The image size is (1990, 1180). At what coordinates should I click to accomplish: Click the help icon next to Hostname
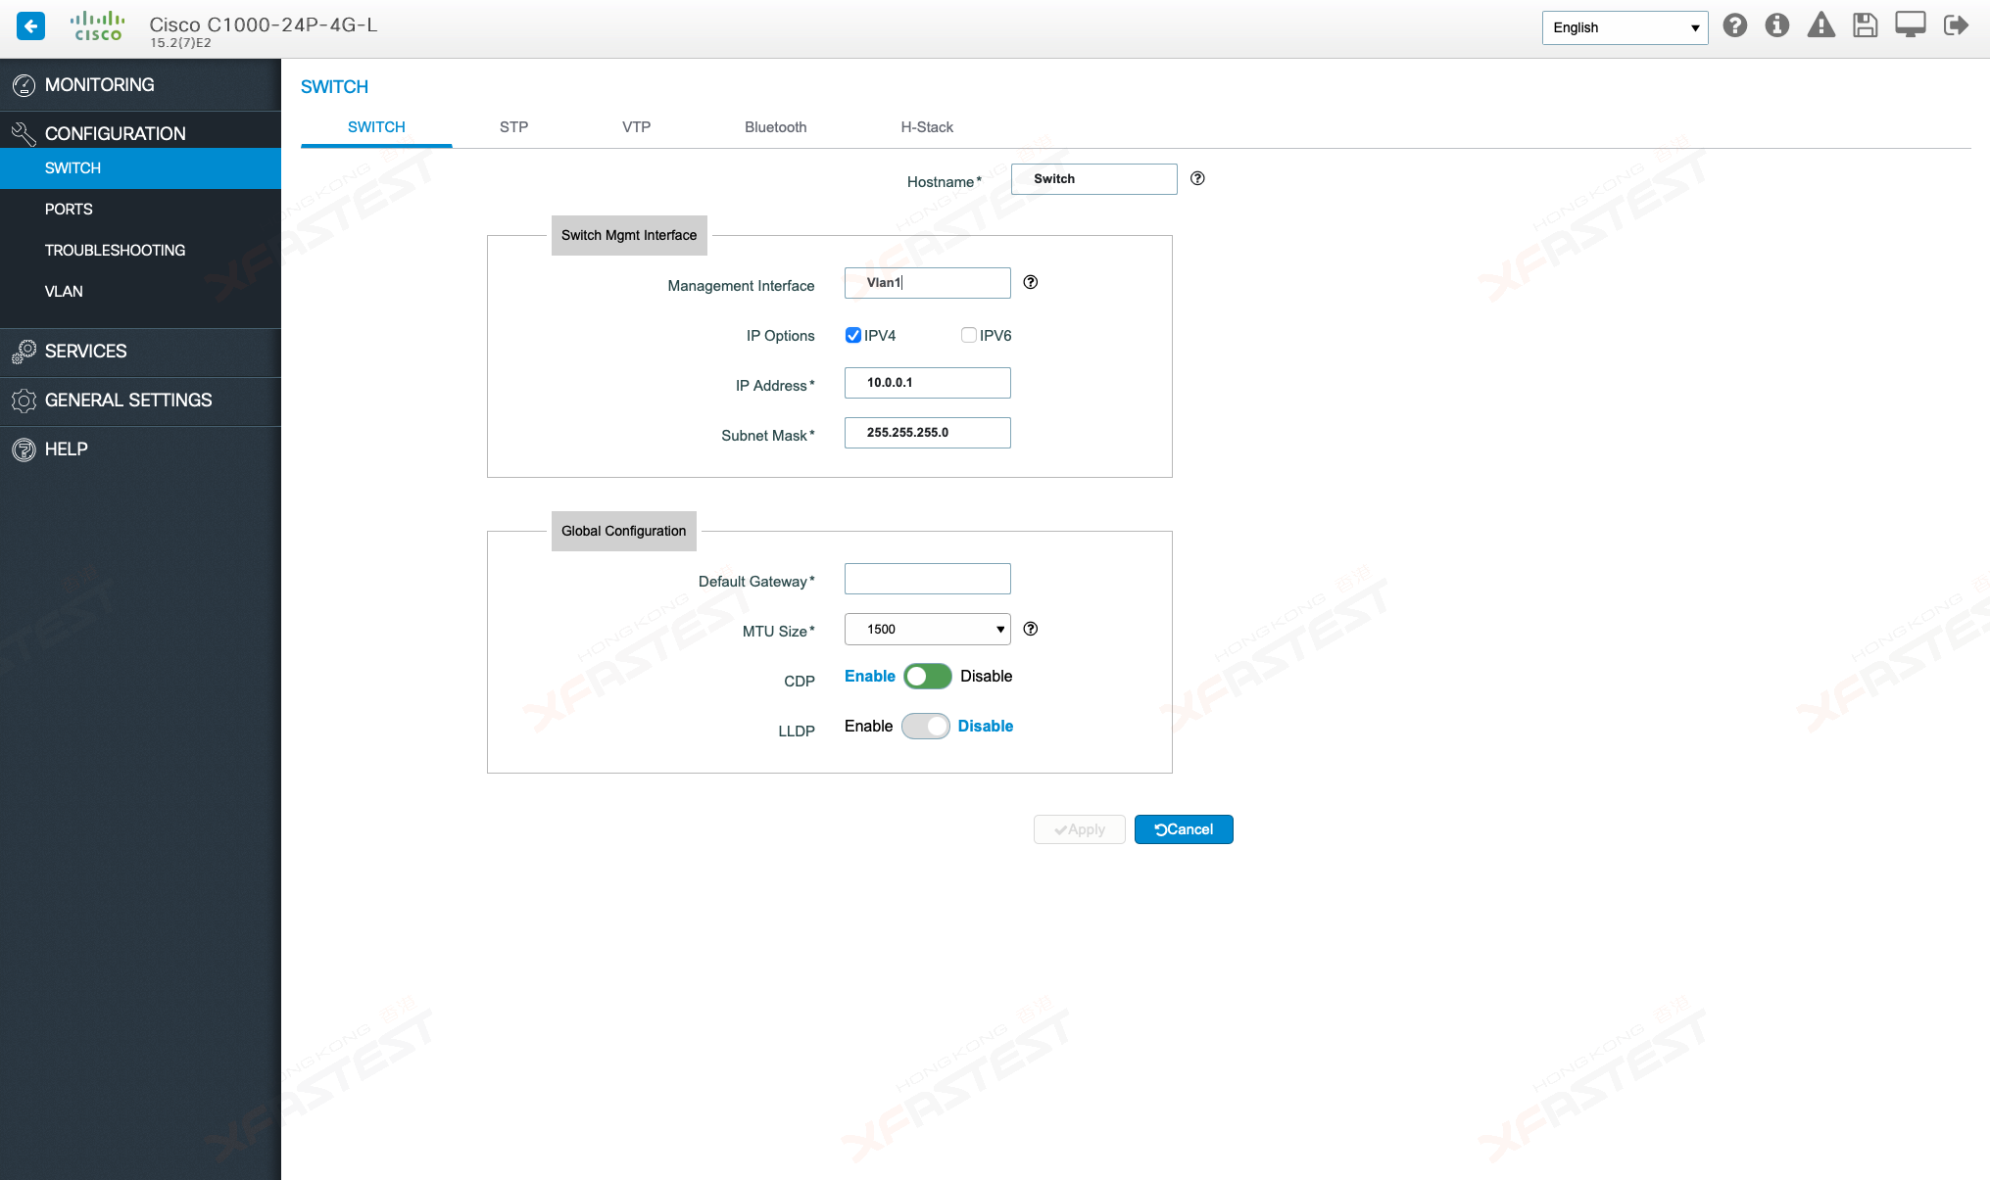(1197, 178)
